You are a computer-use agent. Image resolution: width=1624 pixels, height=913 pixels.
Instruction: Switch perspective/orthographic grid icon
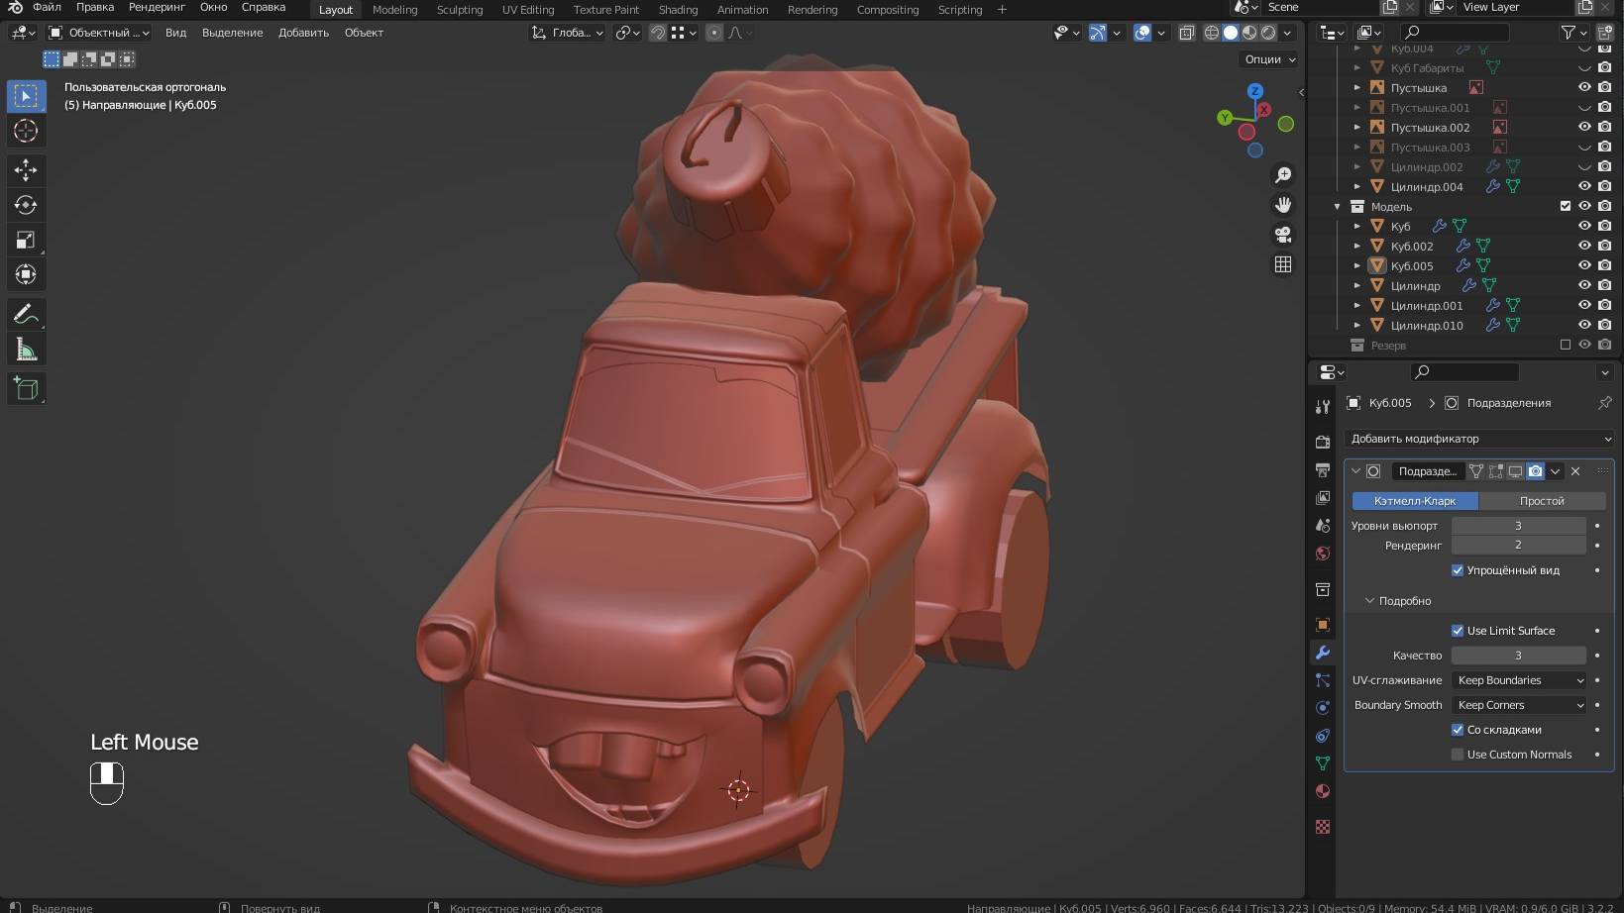pos(1283,264)
